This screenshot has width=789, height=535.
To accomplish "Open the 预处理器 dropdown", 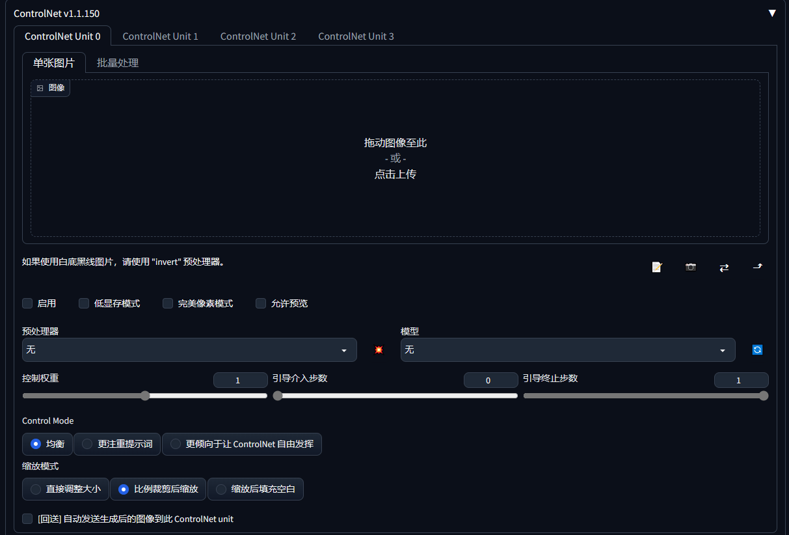I will [189, 350].
